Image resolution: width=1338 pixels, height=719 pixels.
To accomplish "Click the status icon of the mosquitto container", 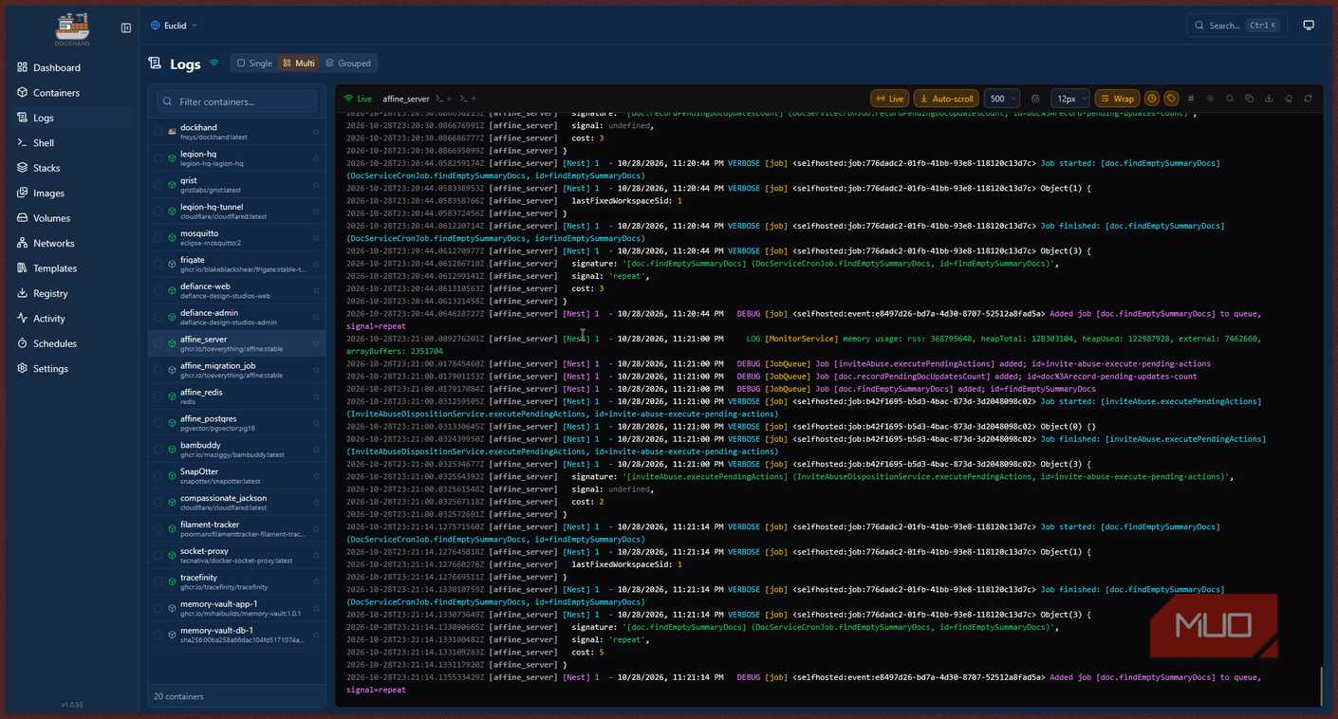I will tap(172, 238).
